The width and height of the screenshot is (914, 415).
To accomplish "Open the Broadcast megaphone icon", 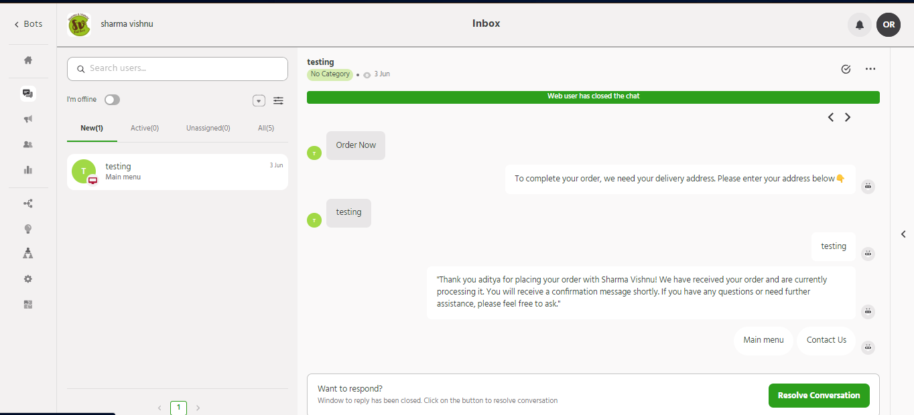I will click(28, 119).
